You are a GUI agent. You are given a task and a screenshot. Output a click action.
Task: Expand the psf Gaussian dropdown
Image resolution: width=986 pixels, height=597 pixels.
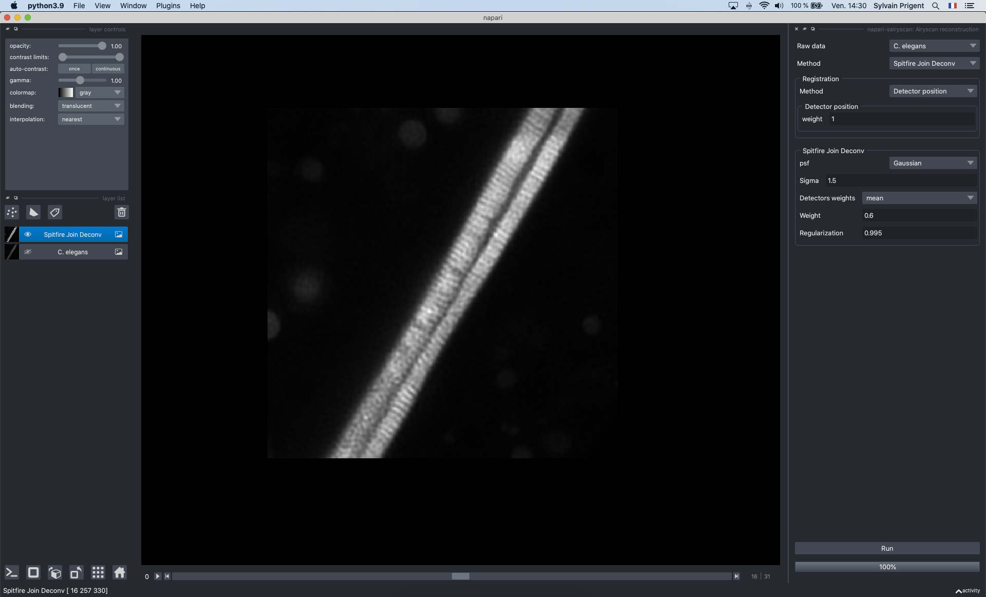click(x=933, y=163)
